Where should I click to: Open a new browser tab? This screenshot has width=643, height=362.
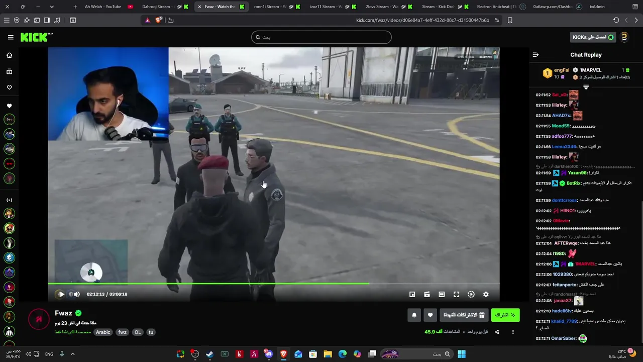tap(75, 7)
